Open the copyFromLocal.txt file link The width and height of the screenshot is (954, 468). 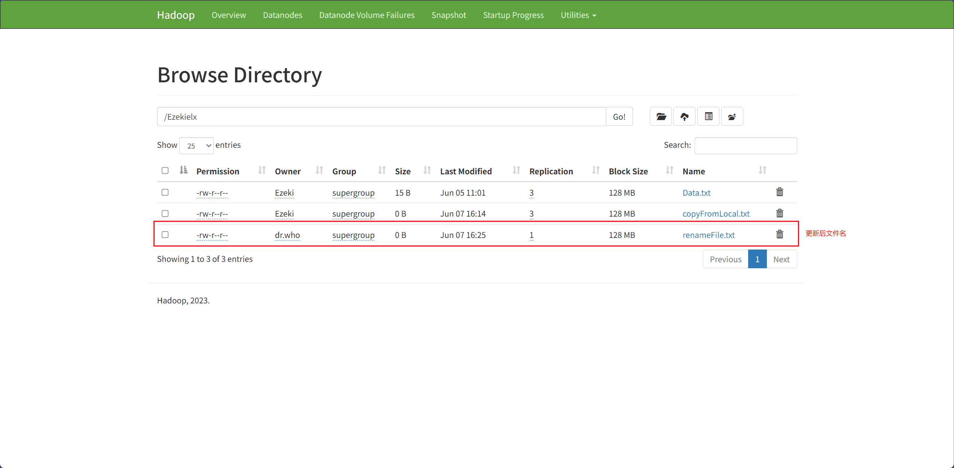point(716,214)
